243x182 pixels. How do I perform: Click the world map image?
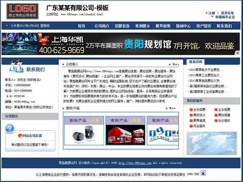coord(211,143)
